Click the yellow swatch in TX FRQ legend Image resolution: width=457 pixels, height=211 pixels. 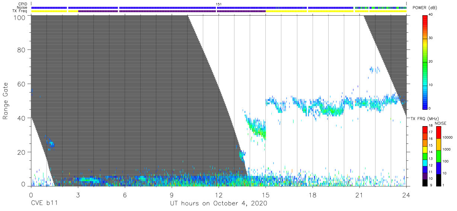coord(425,149)
